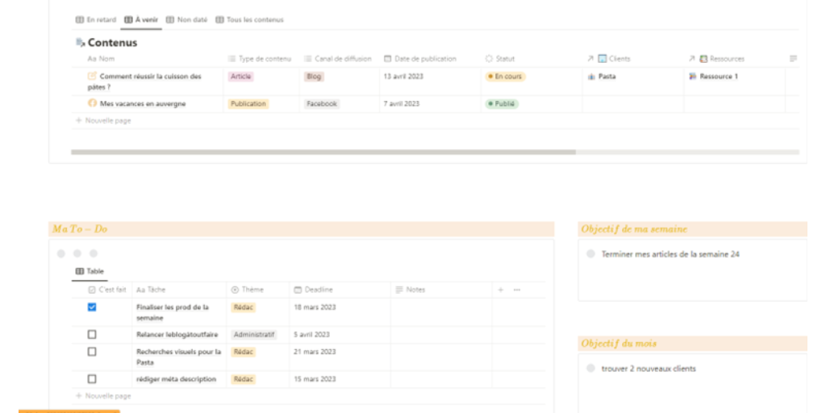Click the Date de publication calendar icon
Screen dimensions: 826x413
click(x=388, y=58)
